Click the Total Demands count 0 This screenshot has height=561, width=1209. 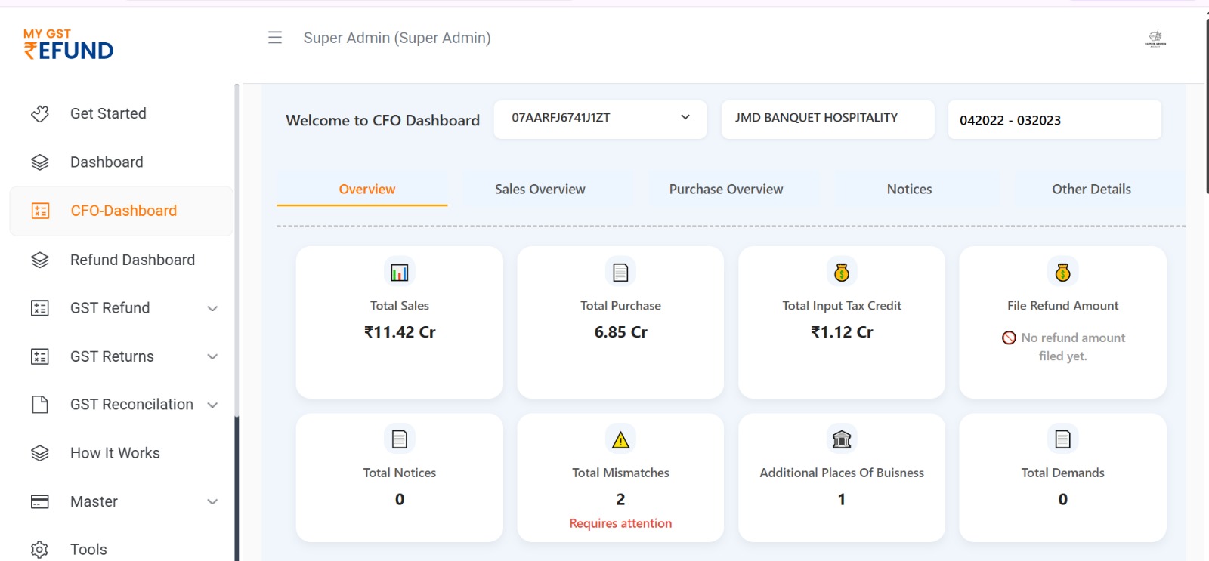(x=1063, y=499)
